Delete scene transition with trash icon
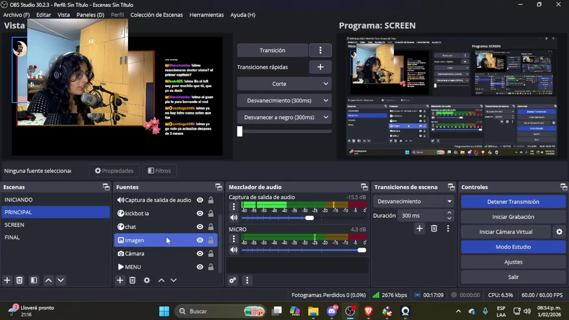Image resolution: width=569 pixels, height=320 pixels. pos(434,228)
